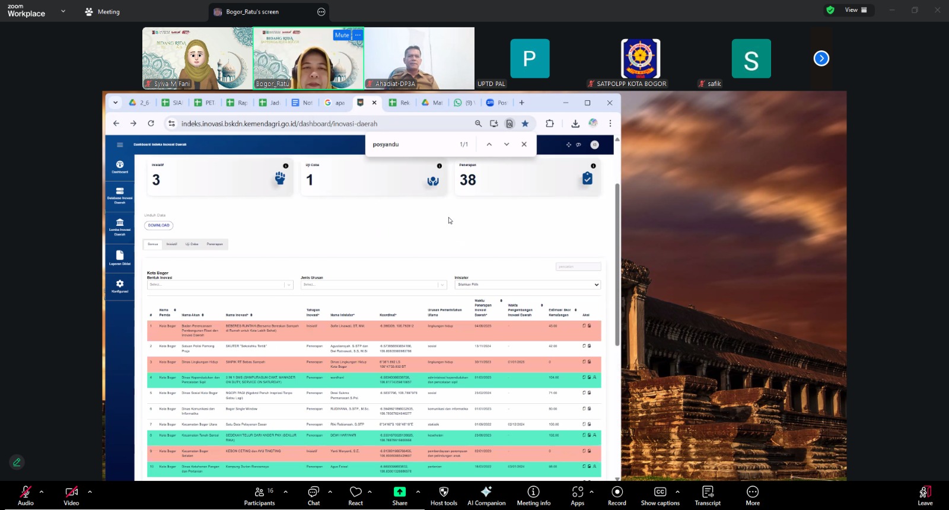Show next participants with blue arrow
949x510 pixels.
coord(821,58)
